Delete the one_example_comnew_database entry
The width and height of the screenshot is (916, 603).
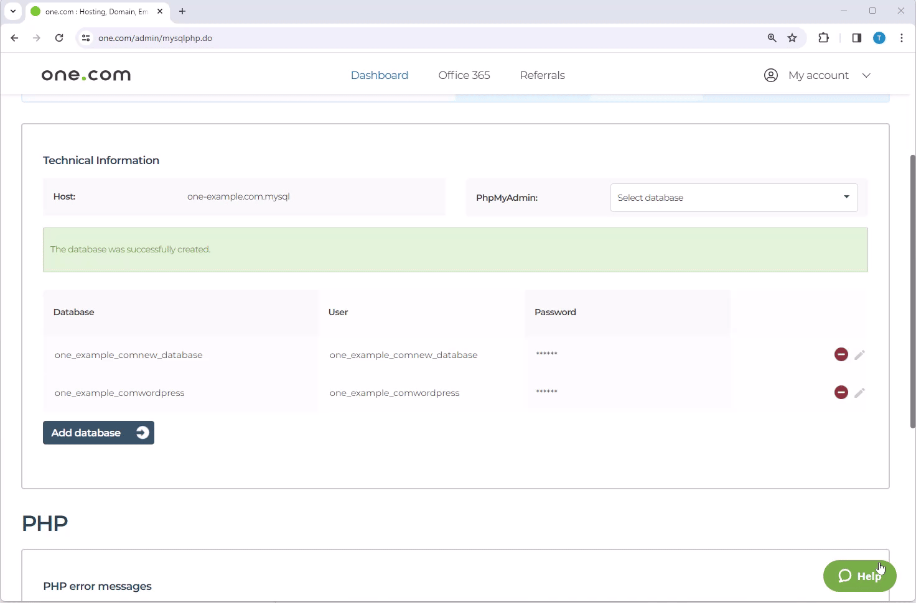pyautogui.click(x=841, y=354)
